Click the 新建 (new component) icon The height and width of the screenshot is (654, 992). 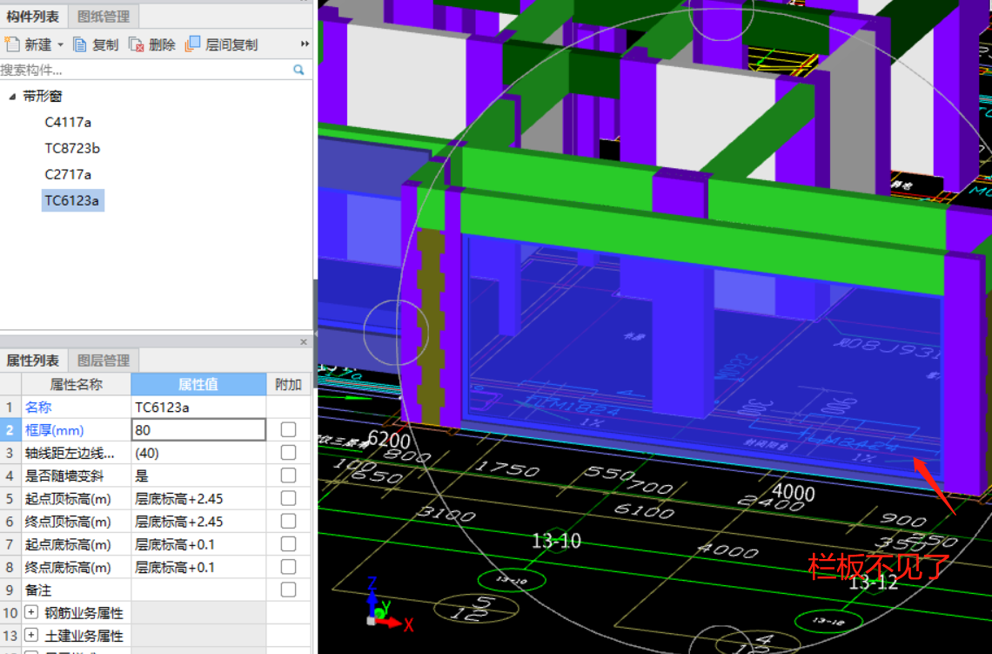(12, 44)
